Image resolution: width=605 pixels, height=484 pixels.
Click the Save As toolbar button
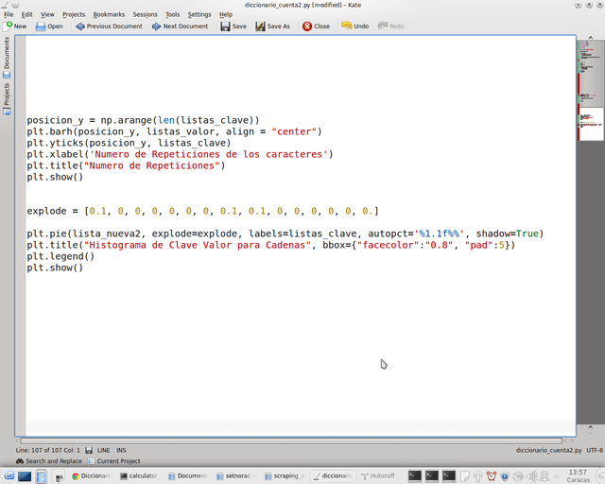click(272, 26)
